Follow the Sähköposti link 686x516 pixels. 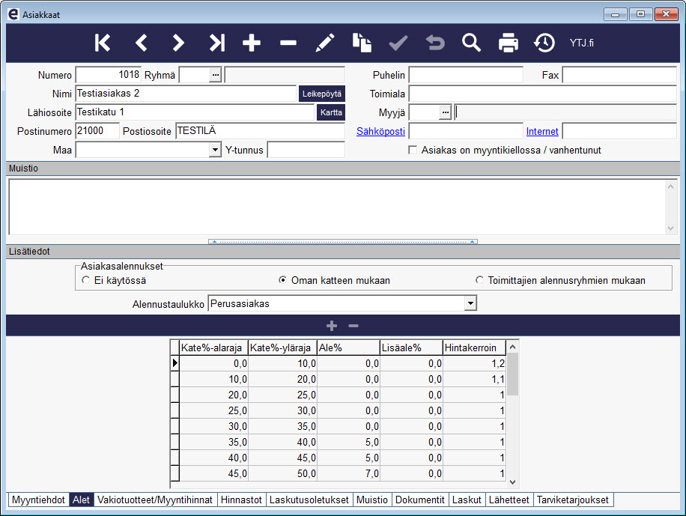pyautogui.click(x=380, y=131)
